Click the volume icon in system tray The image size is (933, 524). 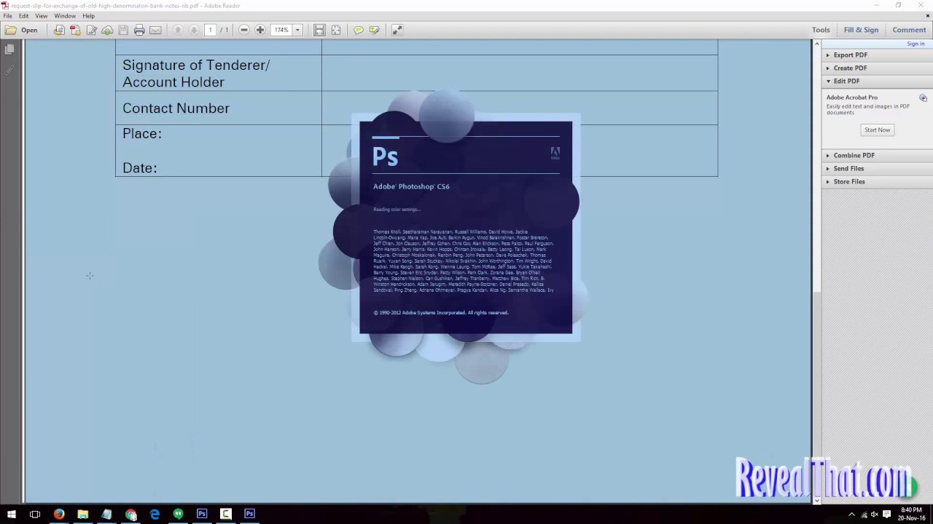pyautogui.click(x=875, y=514)
